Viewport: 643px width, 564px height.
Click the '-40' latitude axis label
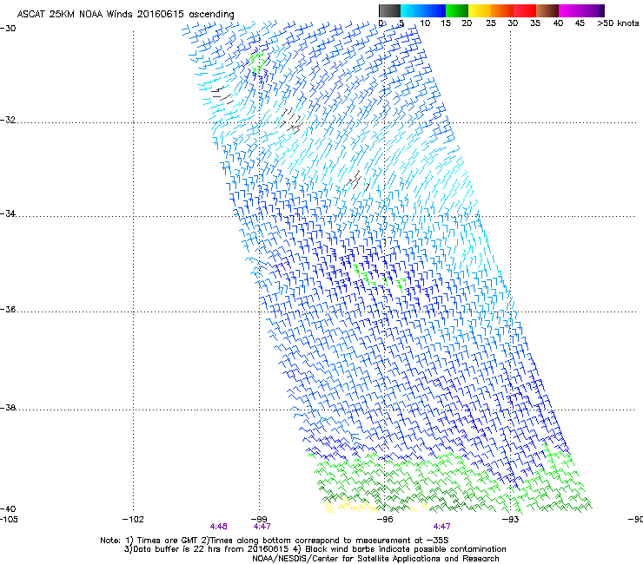point(8,508)
